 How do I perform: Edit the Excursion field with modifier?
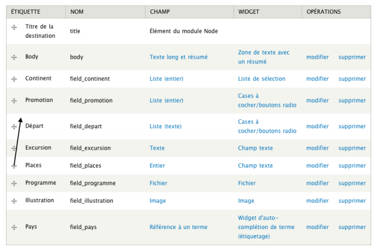[317, 148]
